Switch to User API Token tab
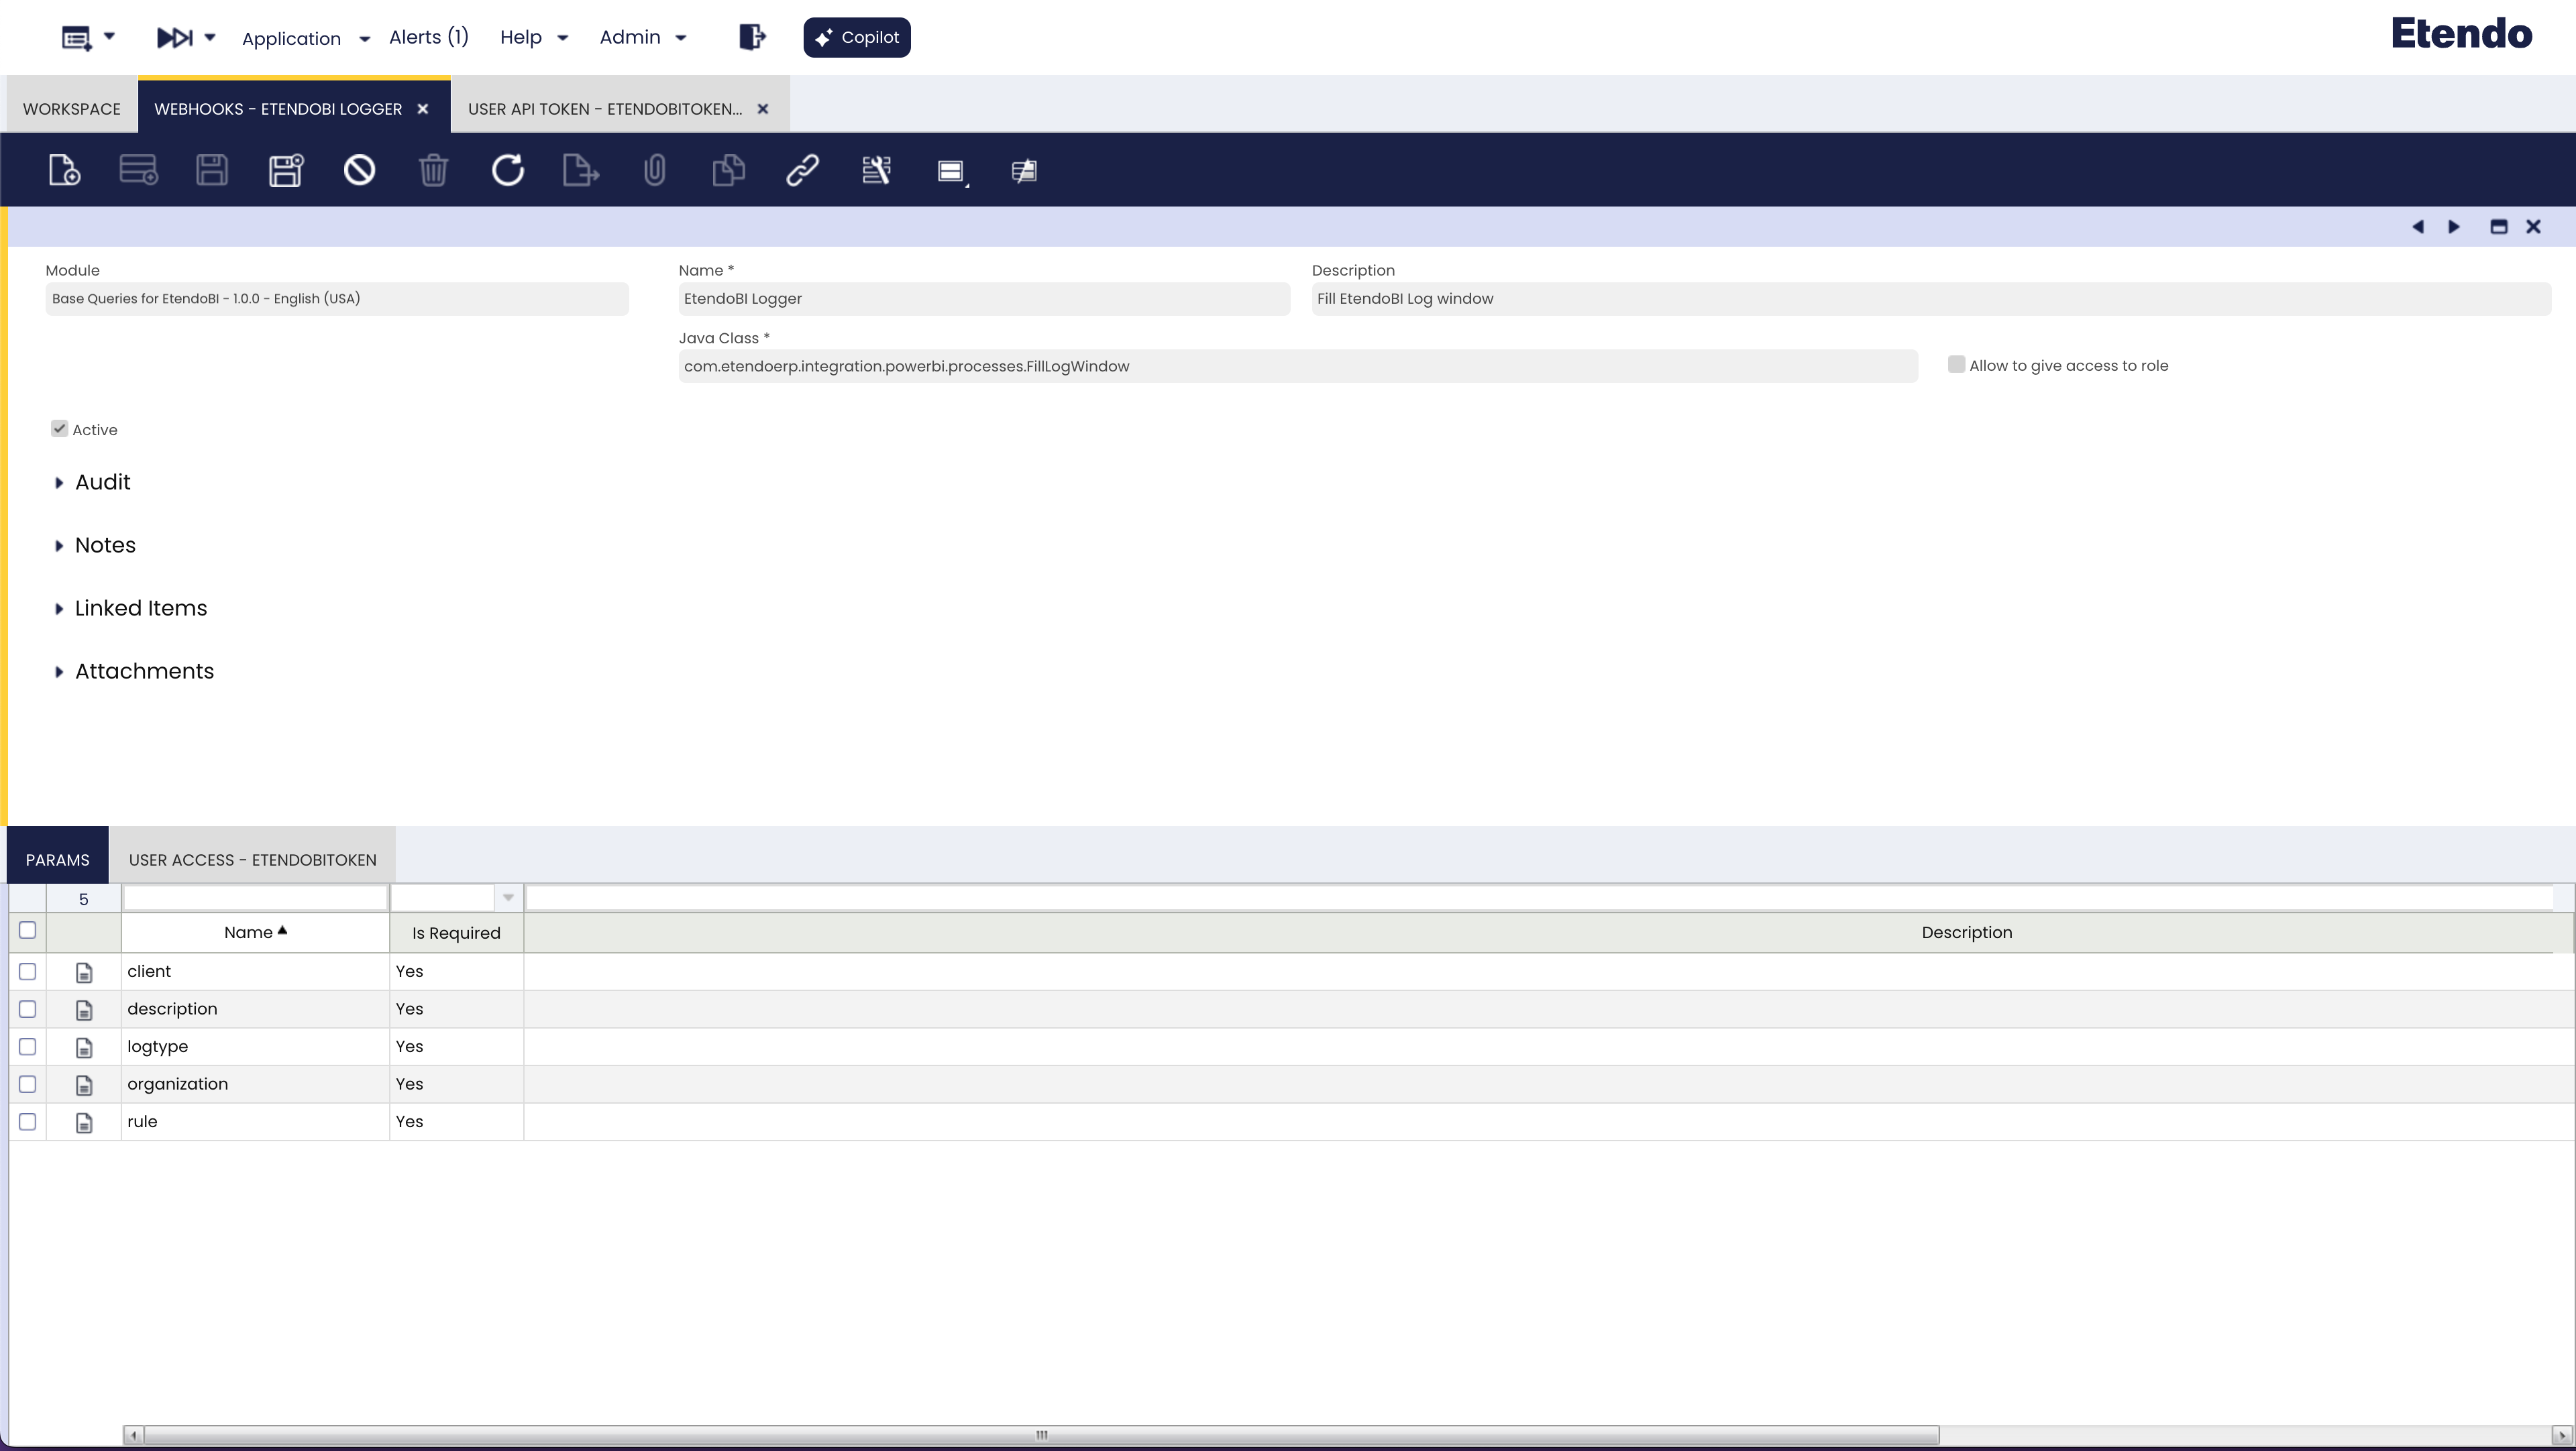The width and height of the screenshot is (2576, 1451). [x=605, y=109]
